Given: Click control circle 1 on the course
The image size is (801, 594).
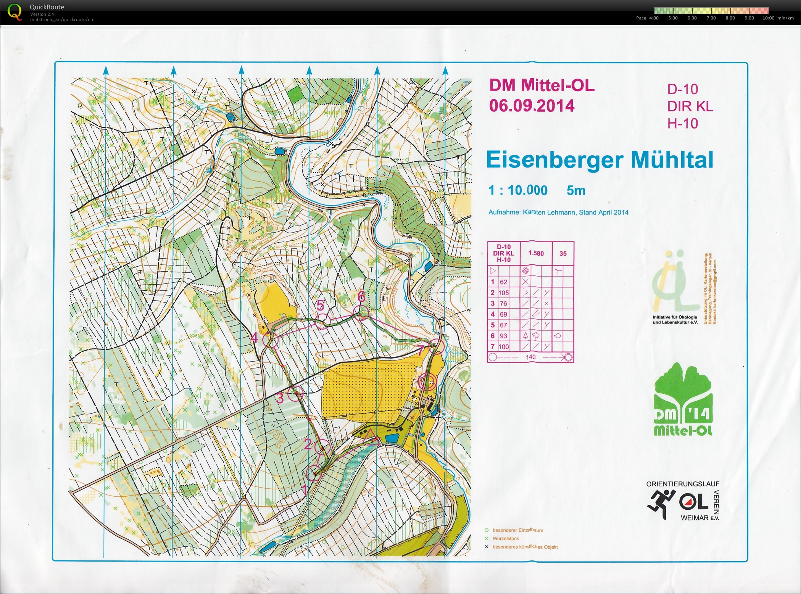Looking at the screenshot, I should (x=314, y=473).
